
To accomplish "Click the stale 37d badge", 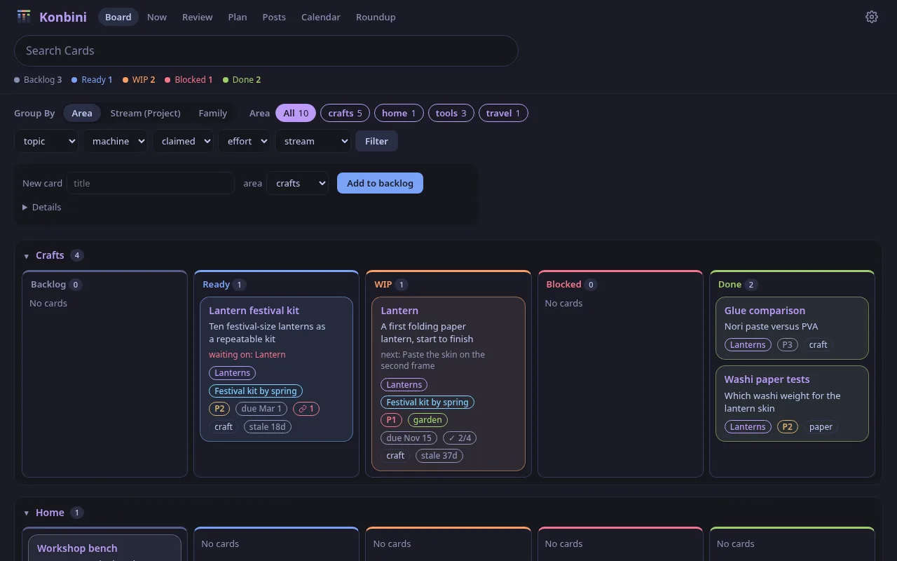I will [x=439, y=456].
